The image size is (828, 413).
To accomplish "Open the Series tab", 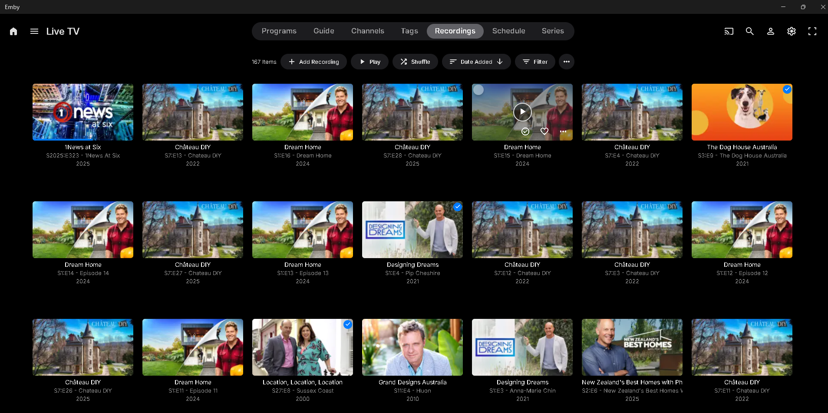I will (x=553, y=31).
